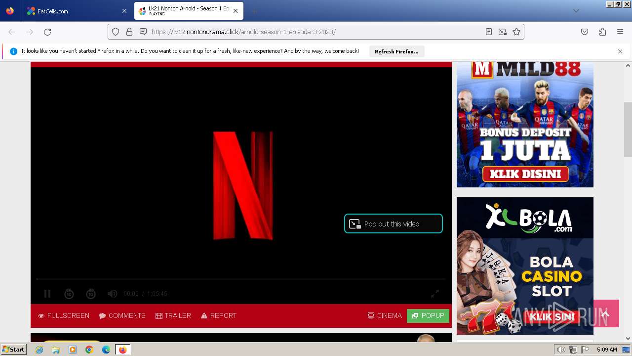Launch media player from taskbar
This screenshot has width=632, height=356.
73,350
